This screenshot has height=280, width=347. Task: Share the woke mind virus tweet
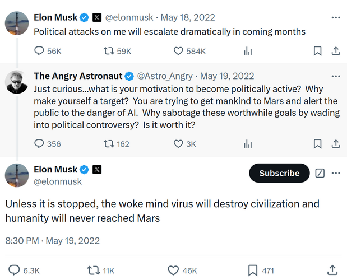pyautogui.click(x=332, y=270)
